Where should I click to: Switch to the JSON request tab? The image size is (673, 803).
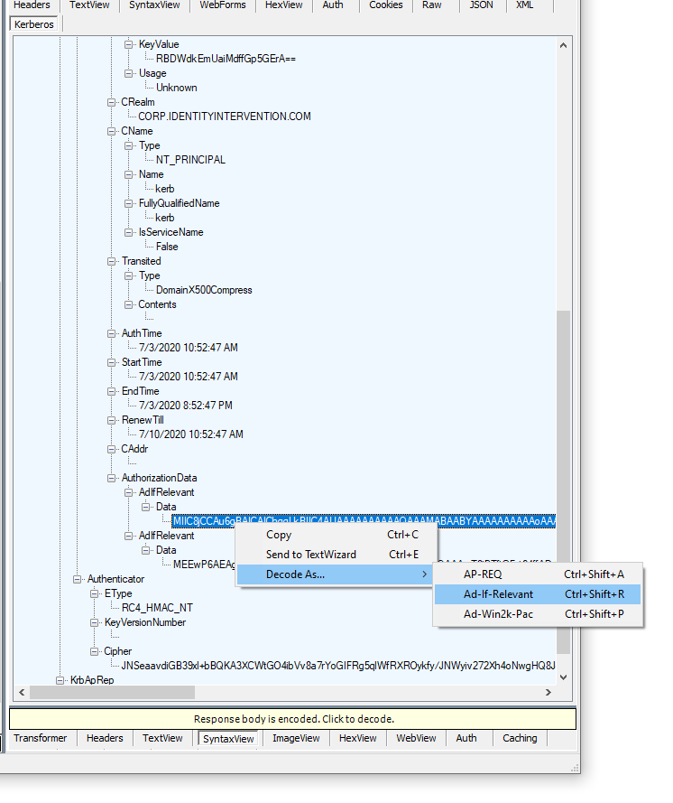pyautogui.click(x=481, y=5)
